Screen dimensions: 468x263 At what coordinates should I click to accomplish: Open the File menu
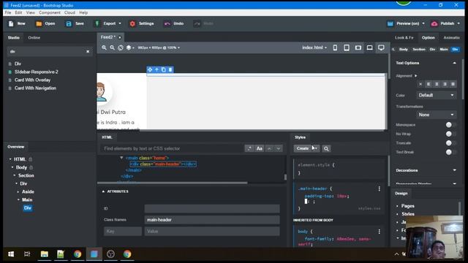point(8,12)
